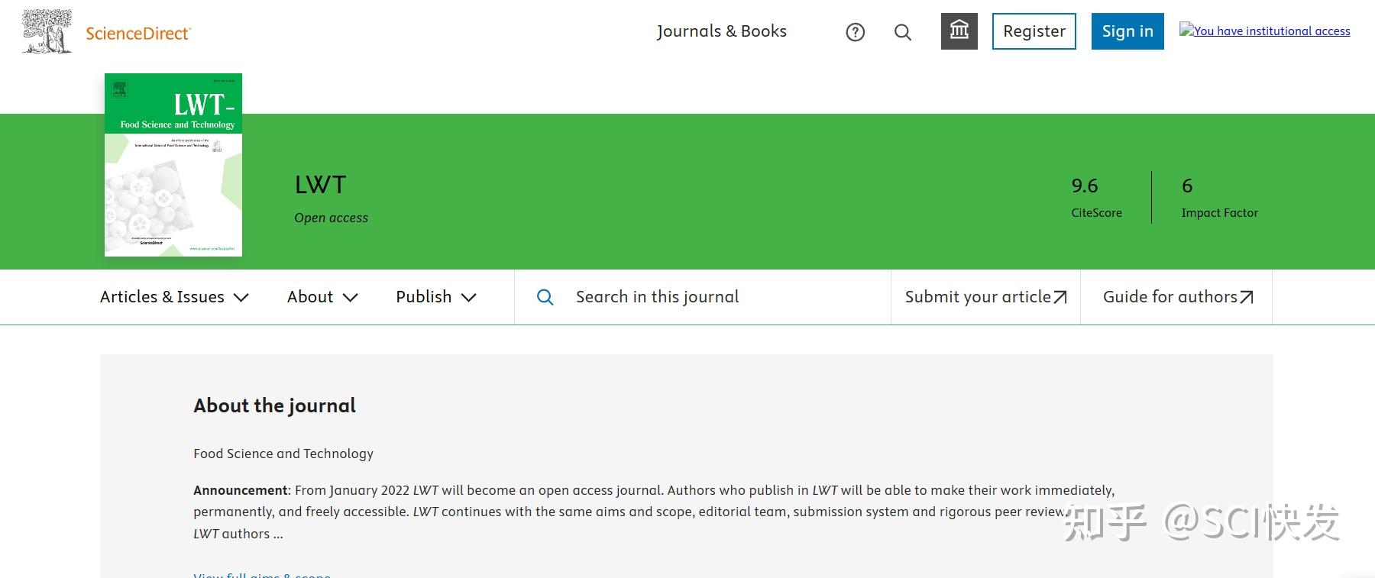This screenshot has height=578, width=1375.
Task: Click the LWT journal title heading
Action: click(320, 185)
